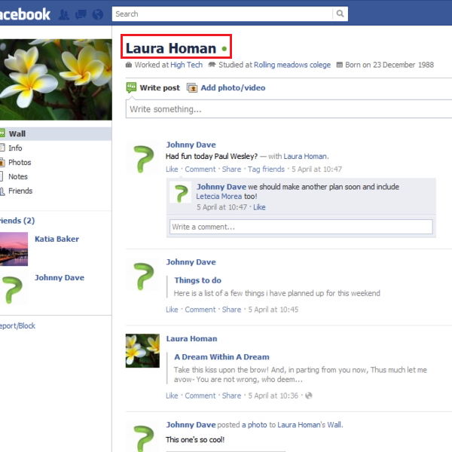
Task: Open the Friends section in sidebar
Action: tap(20, 191)
